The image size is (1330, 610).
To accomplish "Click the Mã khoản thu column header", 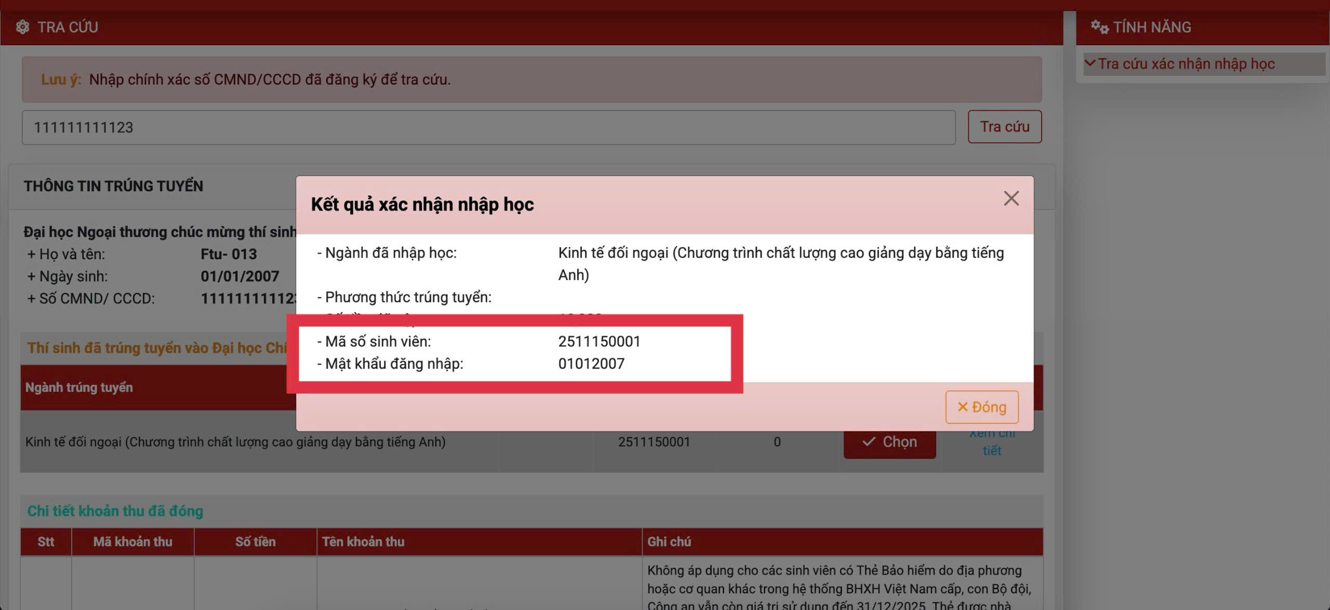I will (132, 541).
